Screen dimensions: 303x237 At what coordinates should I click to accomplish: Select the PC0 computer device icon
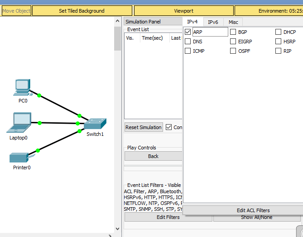click(23, 87)
